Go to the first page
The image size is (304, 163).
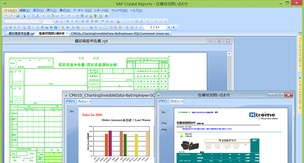pos(136,27)
